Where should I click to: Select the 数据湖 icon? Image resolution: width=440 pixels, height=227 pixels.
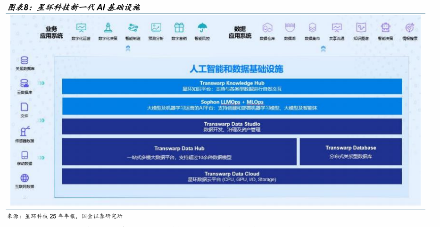coord(290,27)
